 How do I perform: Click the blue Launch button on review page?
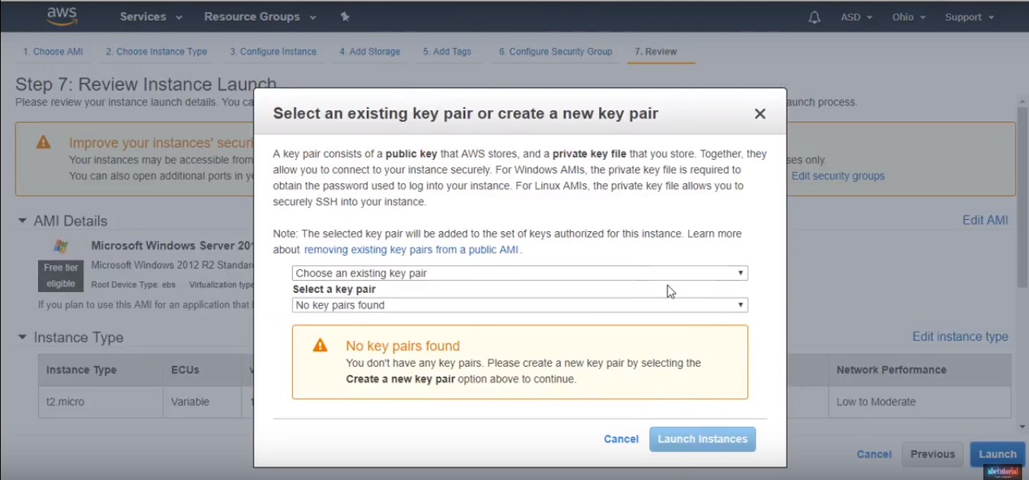(x=998, y=454)
